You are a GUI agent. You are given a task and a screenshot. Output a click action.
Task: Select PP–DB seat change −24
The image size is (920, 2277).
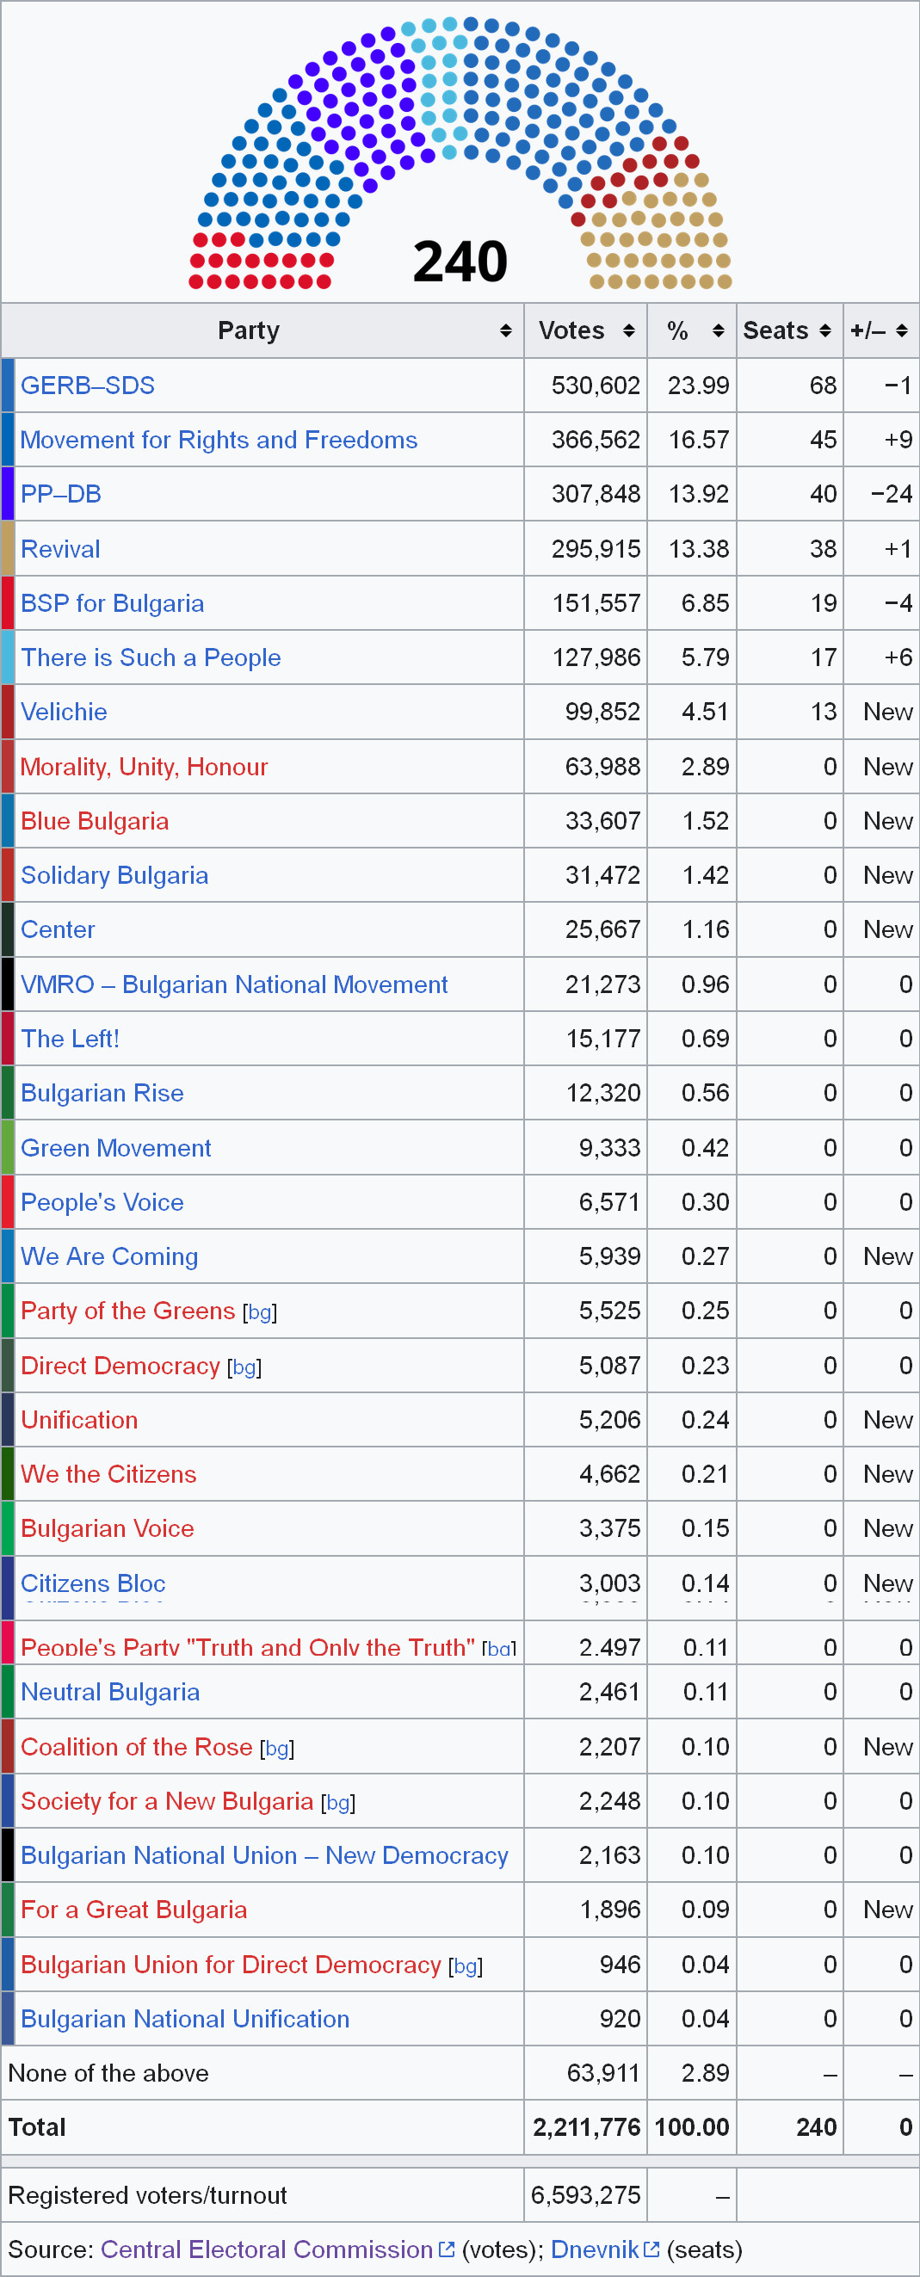[x=891, y=493]
